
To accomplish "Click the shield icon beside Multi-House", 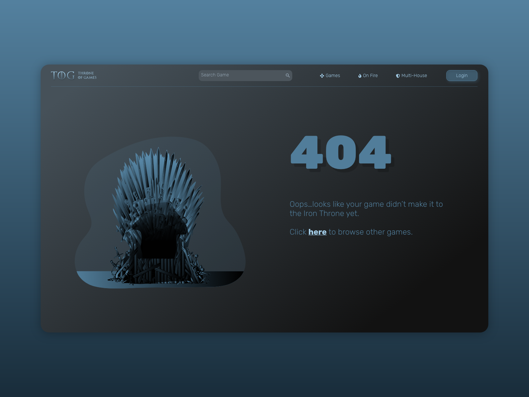I will [x=398, y=76].
